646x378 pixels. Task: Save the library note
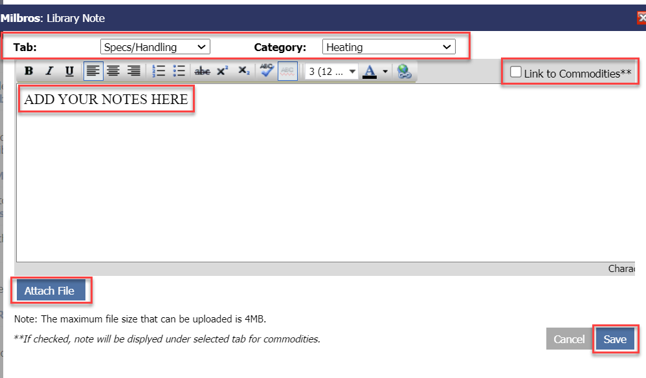click(615, 339)
